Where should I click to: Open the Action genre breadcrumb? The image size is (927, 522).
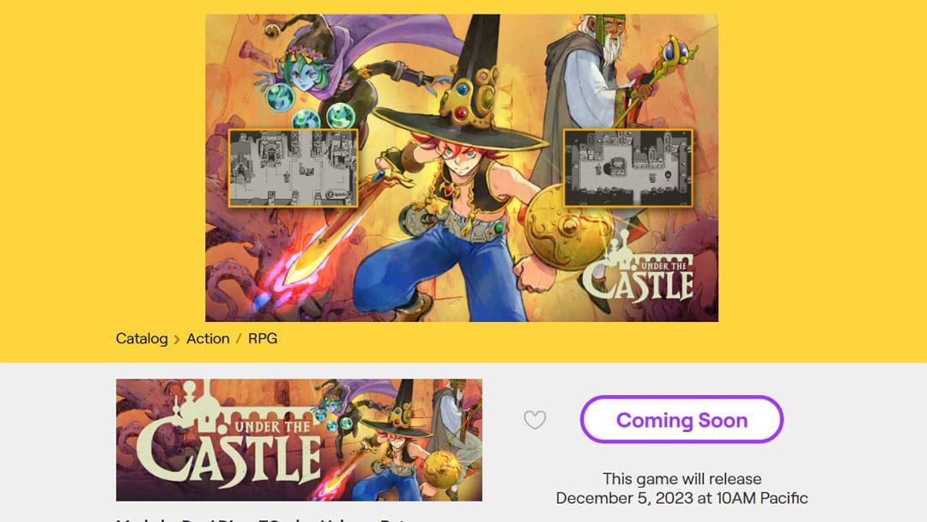pos(208,339)
